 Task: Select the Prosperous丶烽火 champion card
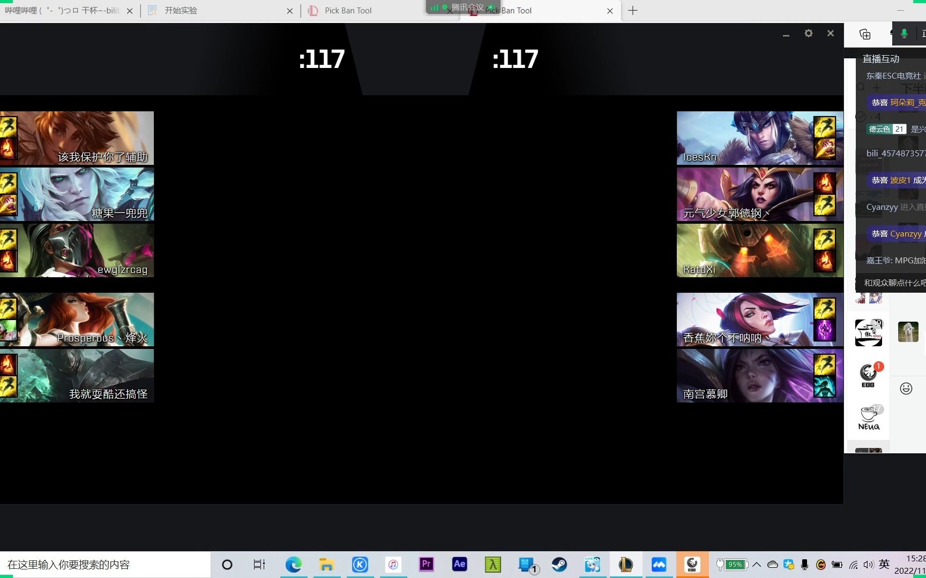77,320
